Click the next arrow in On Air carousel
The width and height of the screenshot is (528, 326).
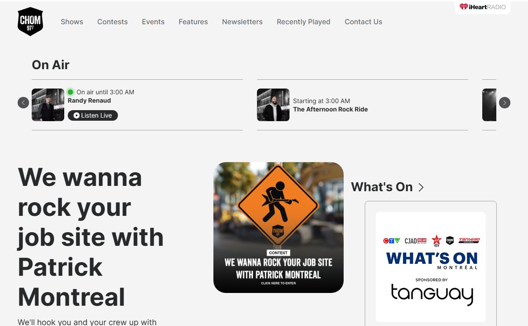505,103
